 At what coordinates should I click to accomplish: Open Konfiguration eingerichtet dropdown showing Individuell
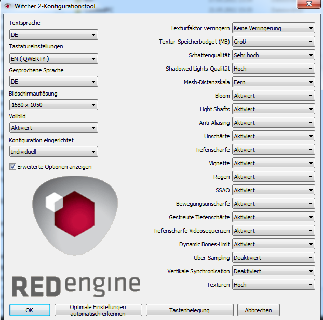pyautogui.click(x=53, y=152)
